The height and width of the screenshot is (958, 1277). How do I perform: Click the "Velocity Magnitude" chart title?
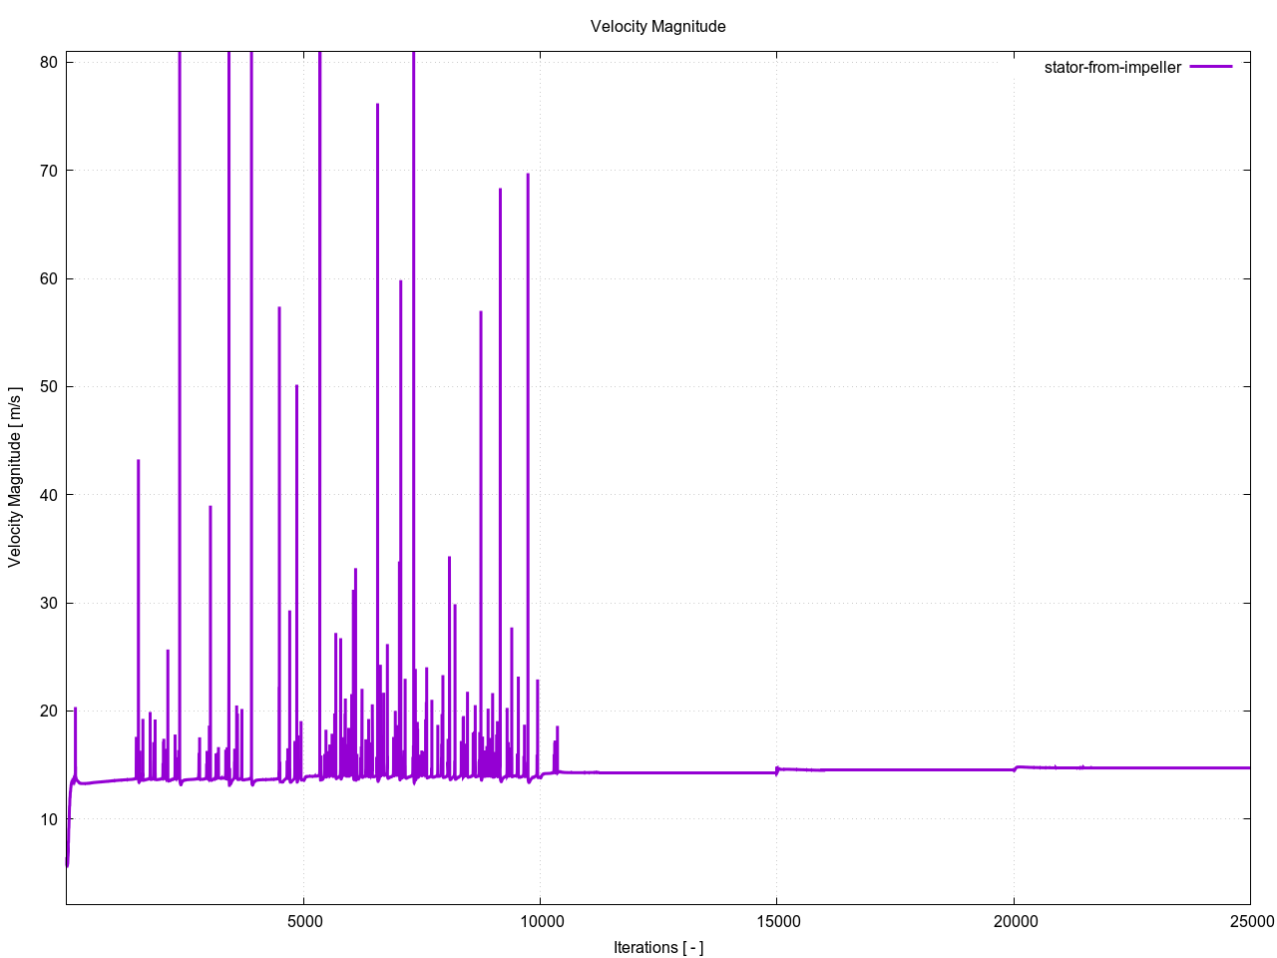pyautogui.click(x=657, y=27)
